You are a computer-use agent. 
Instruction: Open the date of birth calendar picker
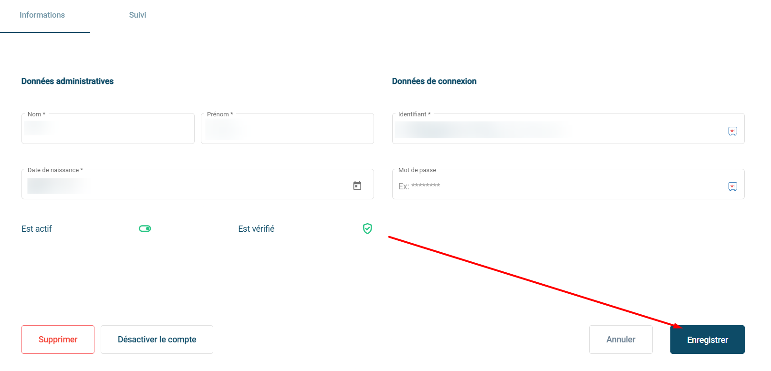click(x=357, y=185)
